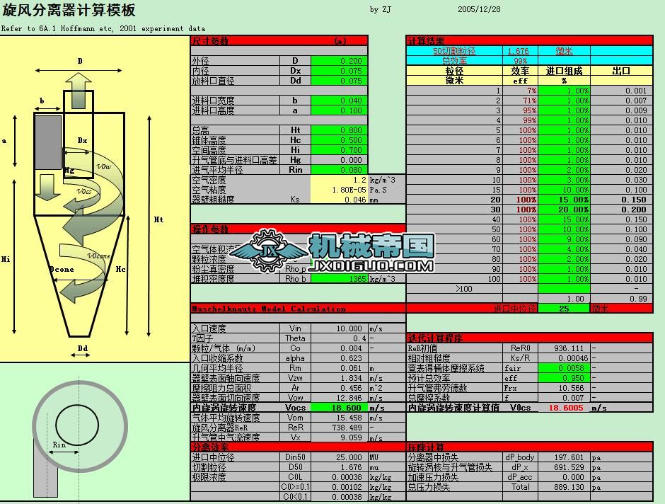Select 50切割粒径 result value in cyan row

pyautogui.click(x=520, y=51)
